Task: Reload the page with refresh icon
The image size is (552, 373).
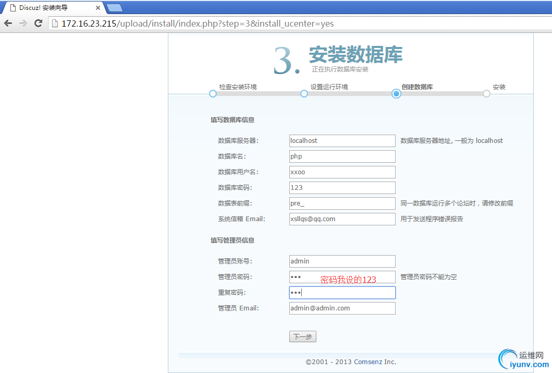Action: (39, 23)
